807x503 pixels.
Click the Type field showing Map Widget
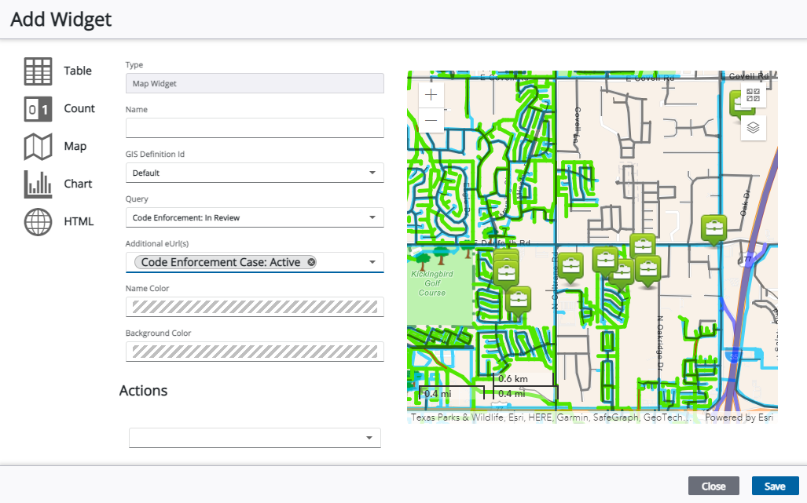[x=255, y=83]
